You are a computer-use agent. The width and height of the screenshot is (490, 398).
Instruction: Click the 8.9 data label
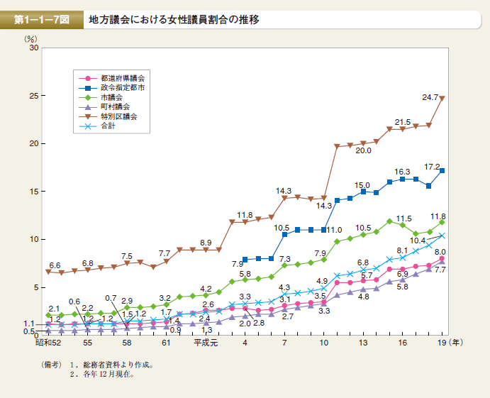tap(206, 243)
